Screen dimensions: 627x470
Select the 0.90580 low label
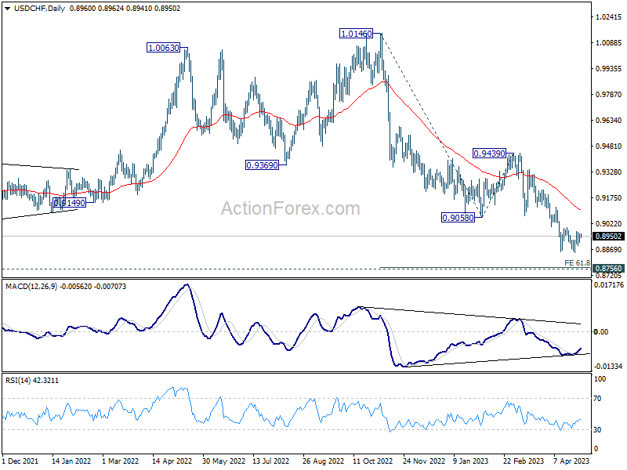[x=458, y=218]
